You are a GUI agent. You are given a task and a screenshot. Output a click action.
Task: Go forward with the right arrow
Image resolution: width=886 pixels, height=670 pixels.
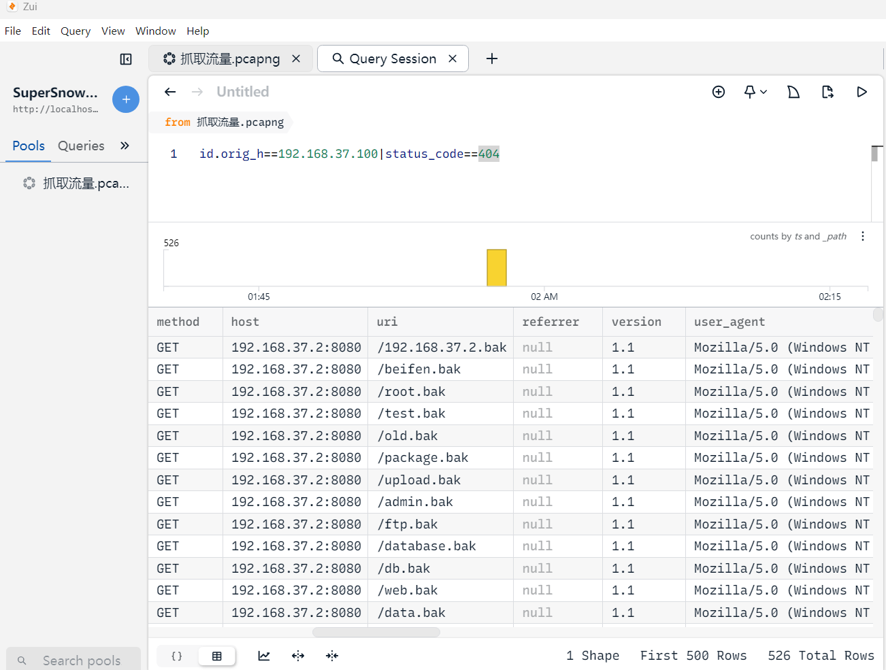click(x=197, y=92)
